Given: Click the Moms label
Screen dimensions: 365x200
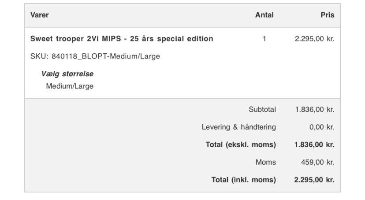Looking at the screenshot, I should coord(265,163).
